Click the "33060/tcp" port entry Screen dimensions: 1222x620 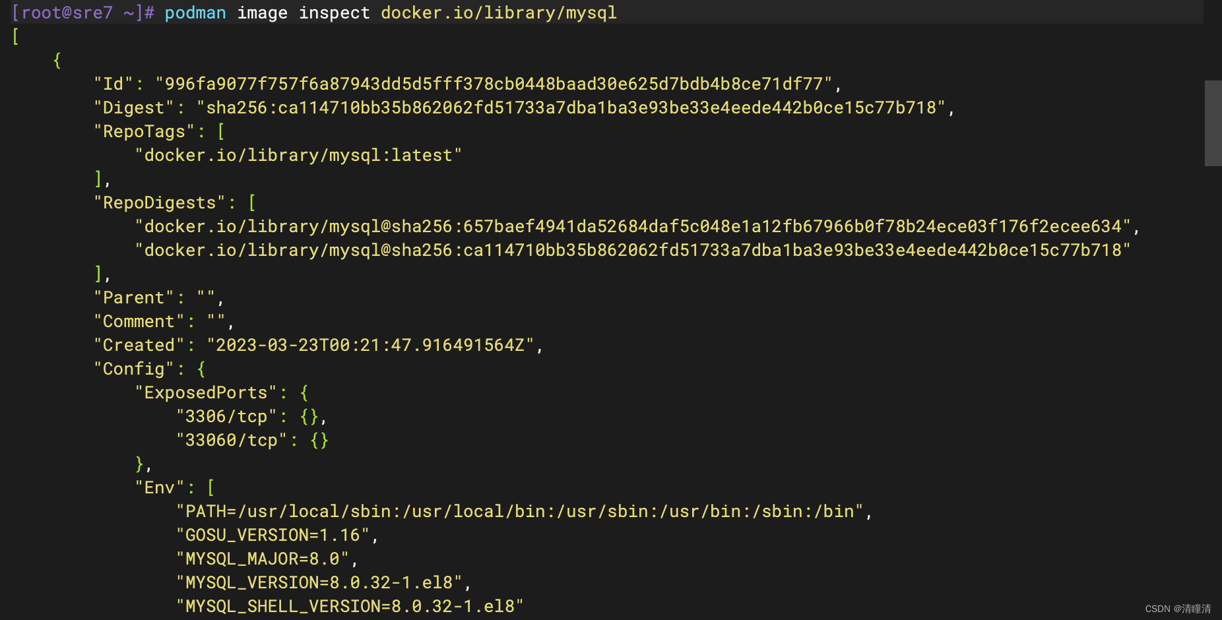click(232, 440)
